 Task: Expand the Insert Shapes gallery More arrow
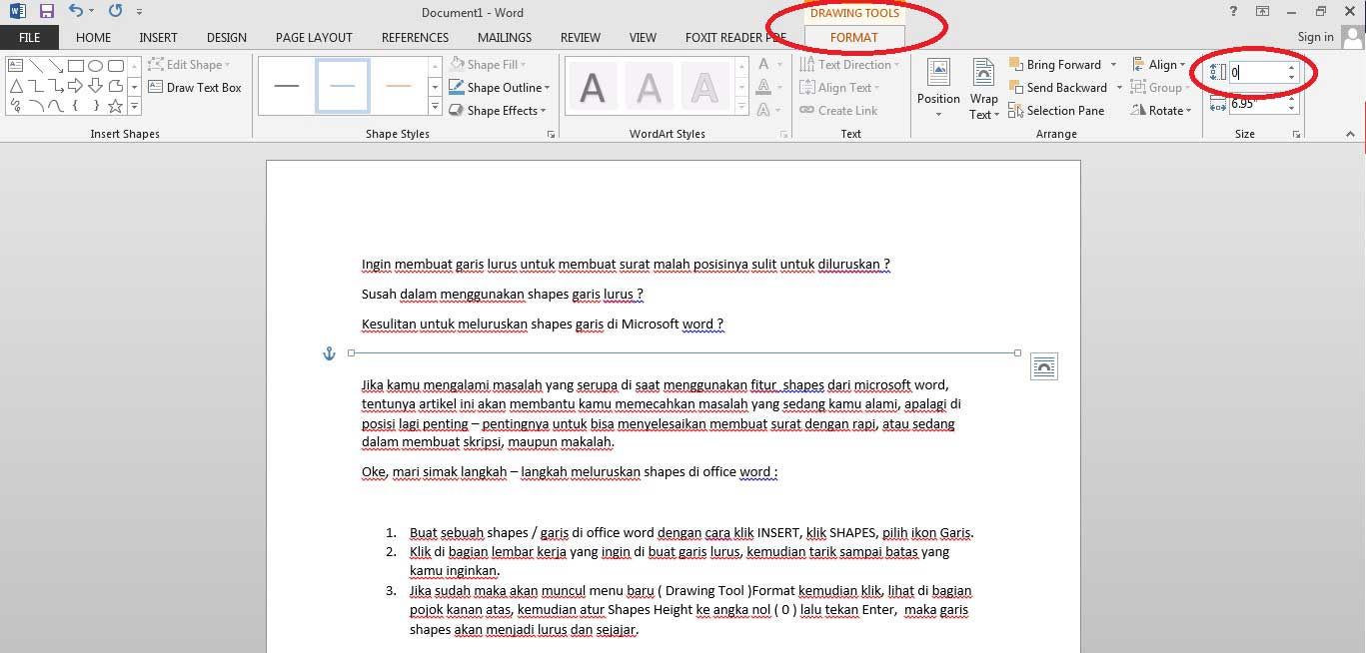[x=134, y=106]
